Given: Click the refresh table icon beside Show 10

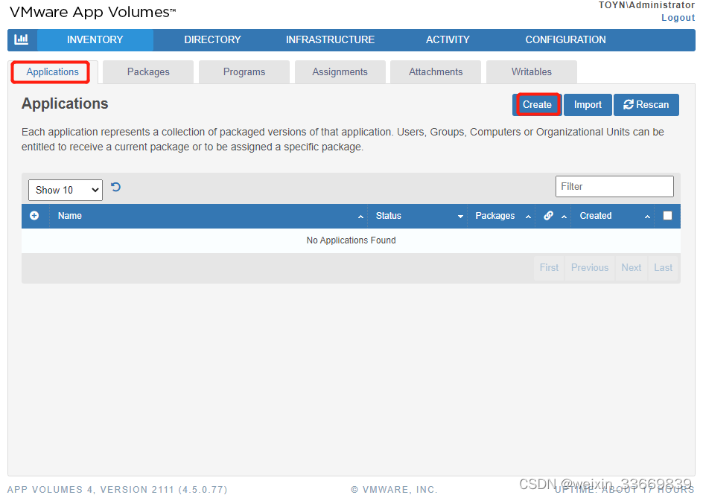Looking at the screenshot, I should pyautogui.click(x=115, y=187).
